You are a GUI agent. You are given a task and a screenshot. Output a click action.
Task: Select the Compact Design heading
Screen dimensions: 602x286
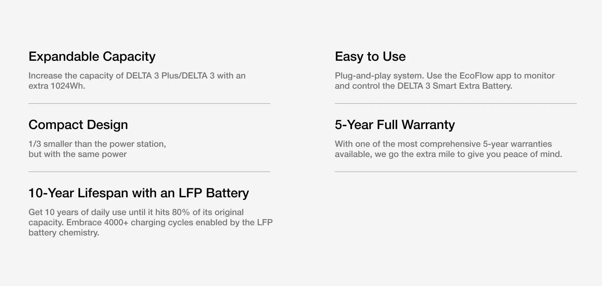(x=78, y=125)
